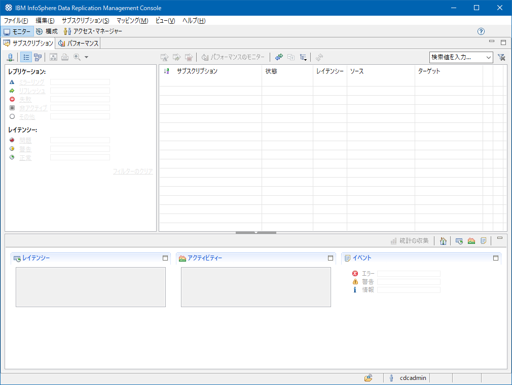Screen dimensions: 512x385
Task: Click the sash collapse arrow between panels
Action: tap(256, 232)
